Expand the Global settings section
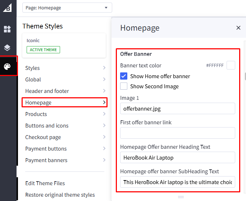Viewport: 246px width, 201px height. (65, 80)
